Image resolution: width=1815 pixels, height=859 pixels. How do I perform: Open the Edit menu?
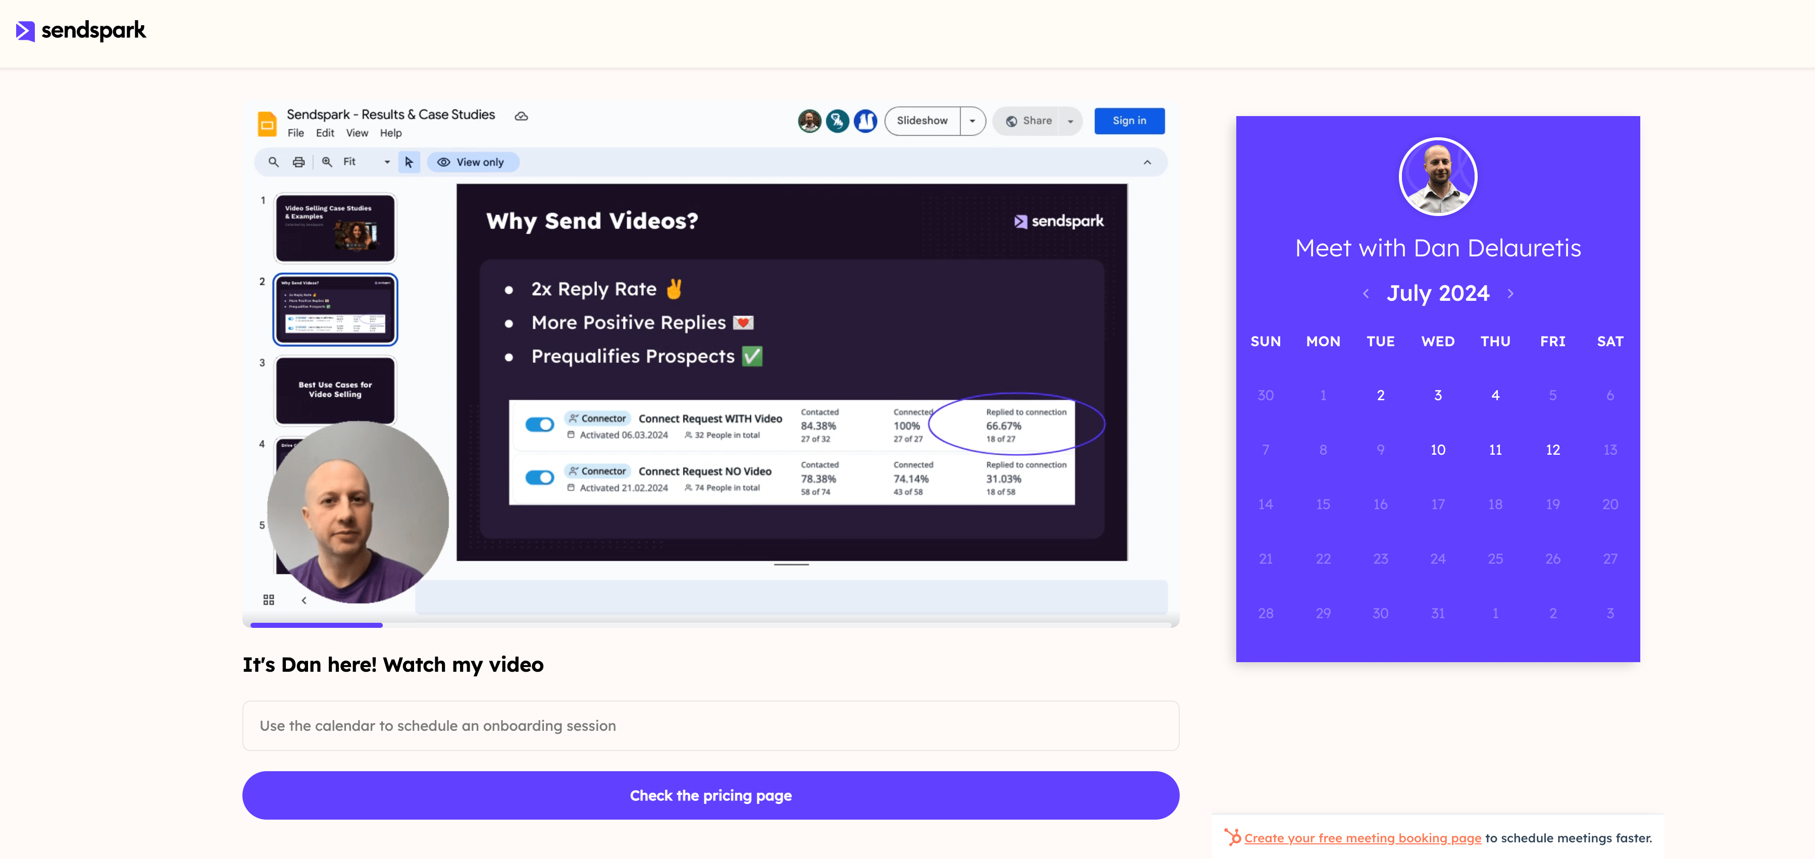coord(325,133)
